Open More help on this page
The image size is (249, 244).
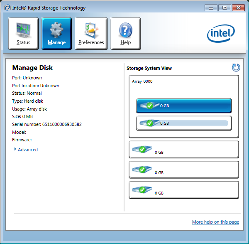click(215, 222)
